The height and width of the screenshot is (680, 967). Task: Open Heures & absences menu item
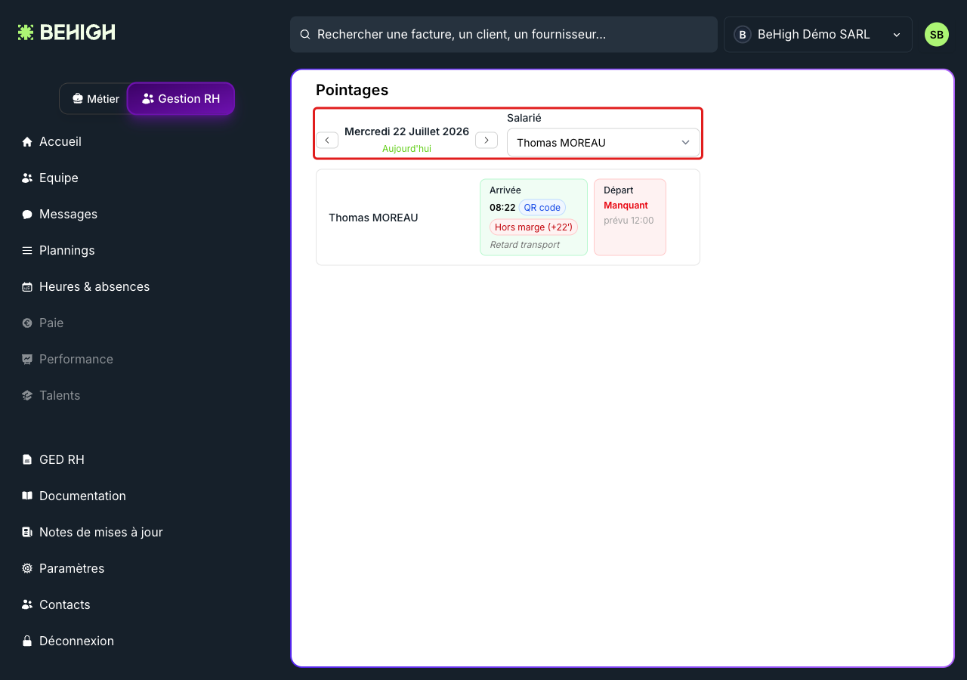[94, 287]
